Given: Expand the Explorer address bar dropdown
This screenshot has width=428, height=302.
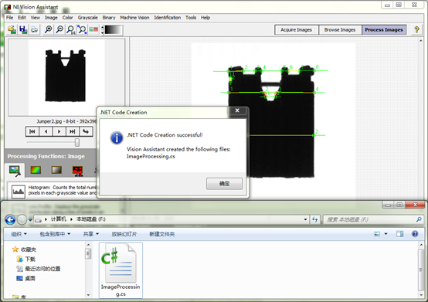Looking at the screenshot, I should click(305, 219).
